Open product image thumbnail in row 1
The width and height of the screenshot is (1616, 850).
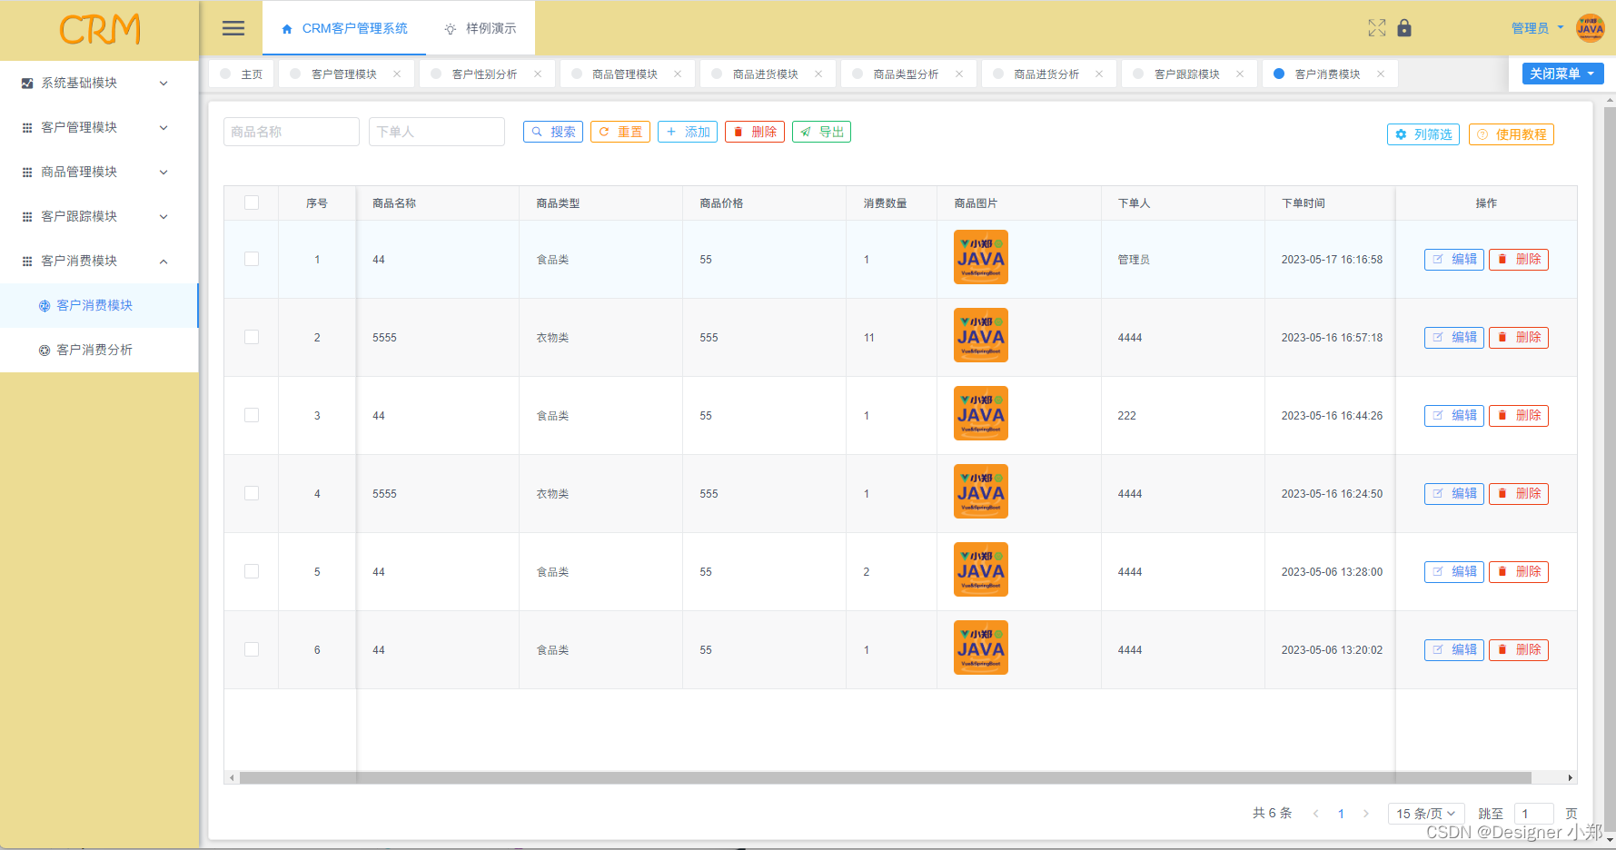[x=981, y=257]
